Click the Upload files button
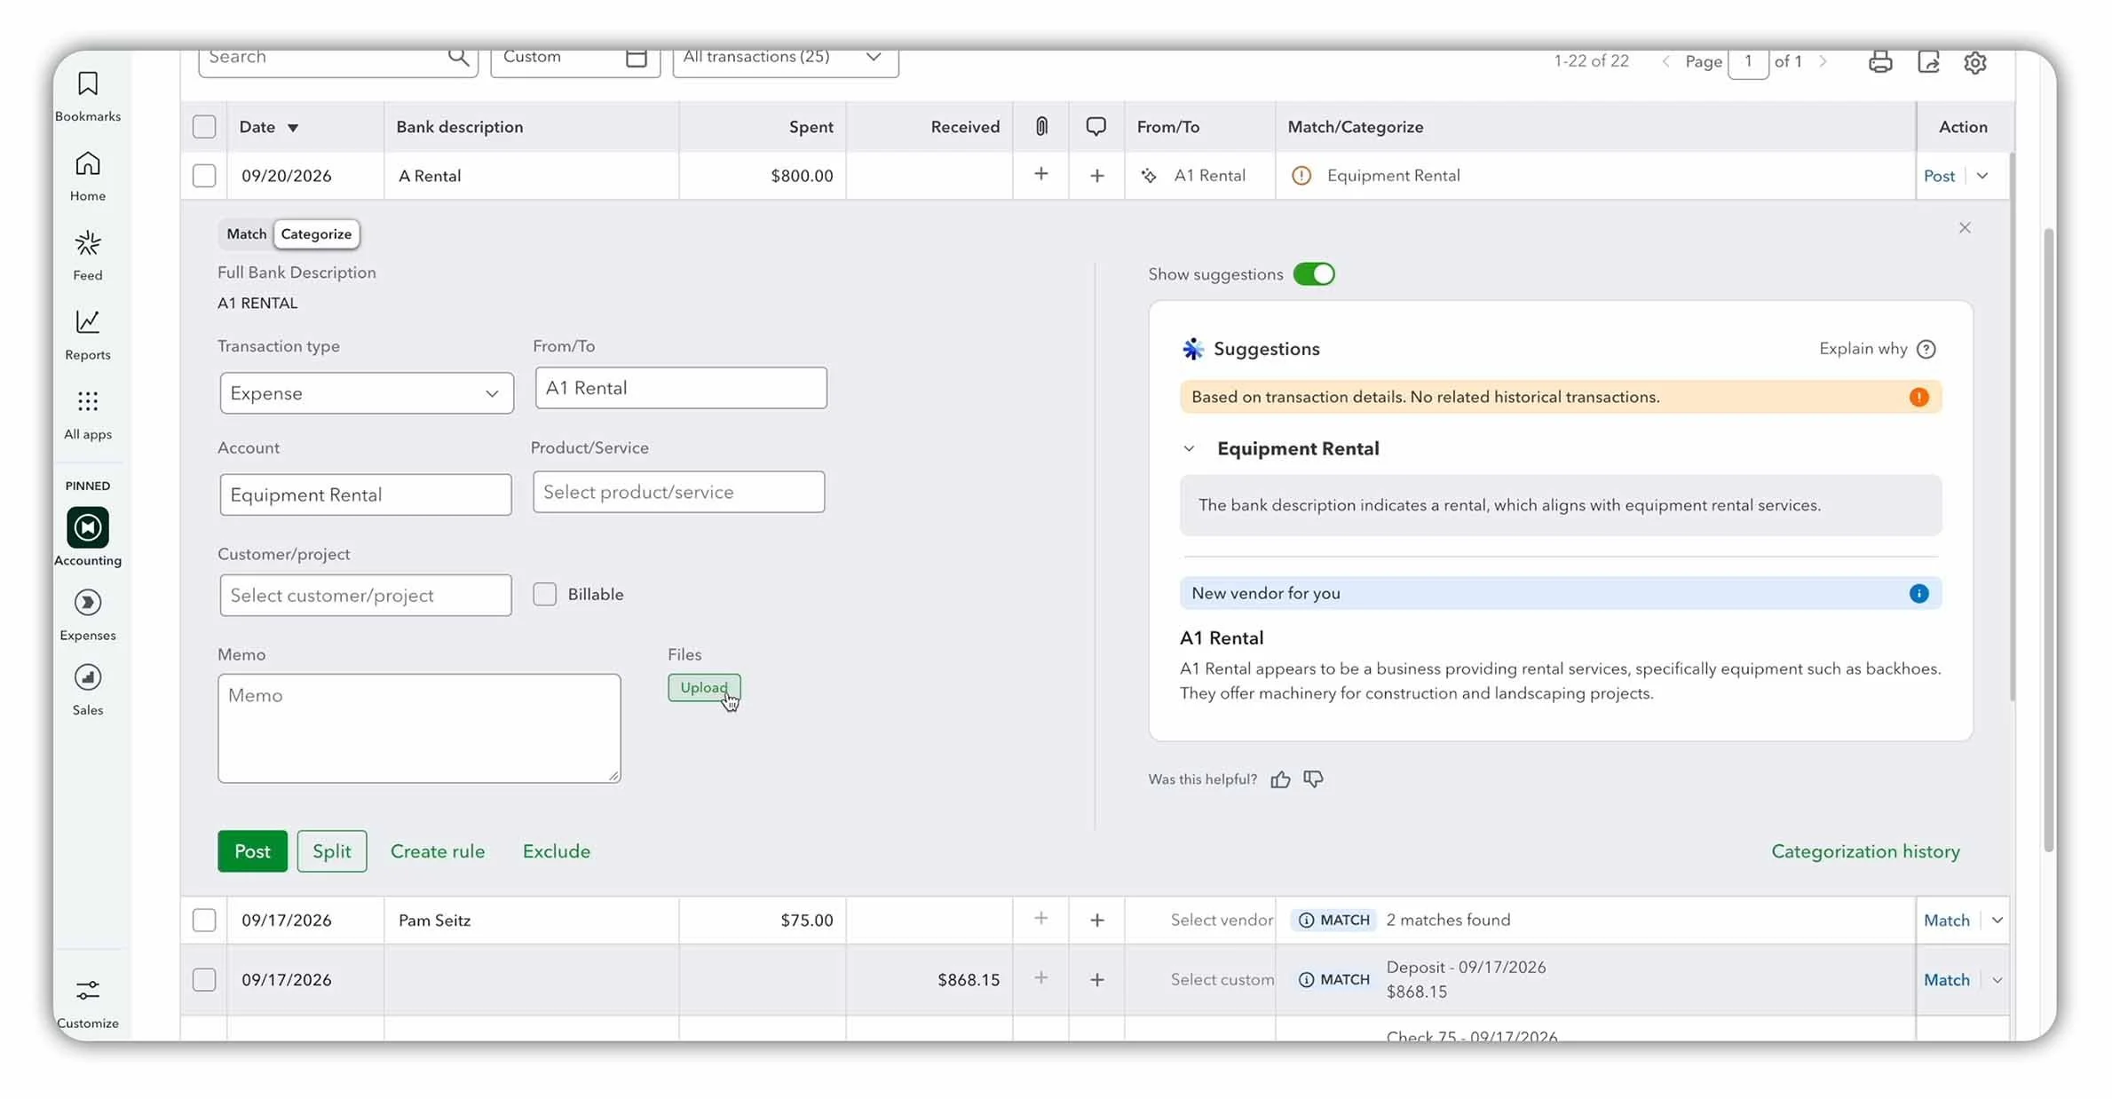The height and width of the screenshot is (1099, 2112). [704, 688]
